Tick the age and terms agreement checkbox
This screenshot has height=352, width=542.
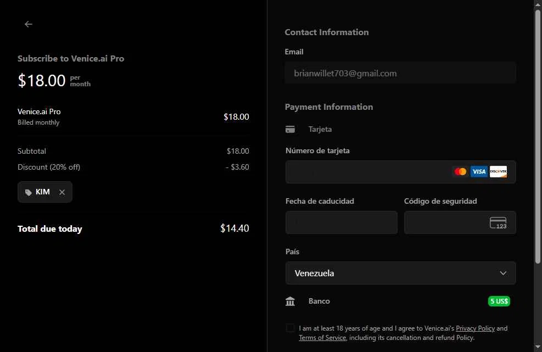(290, 328)
